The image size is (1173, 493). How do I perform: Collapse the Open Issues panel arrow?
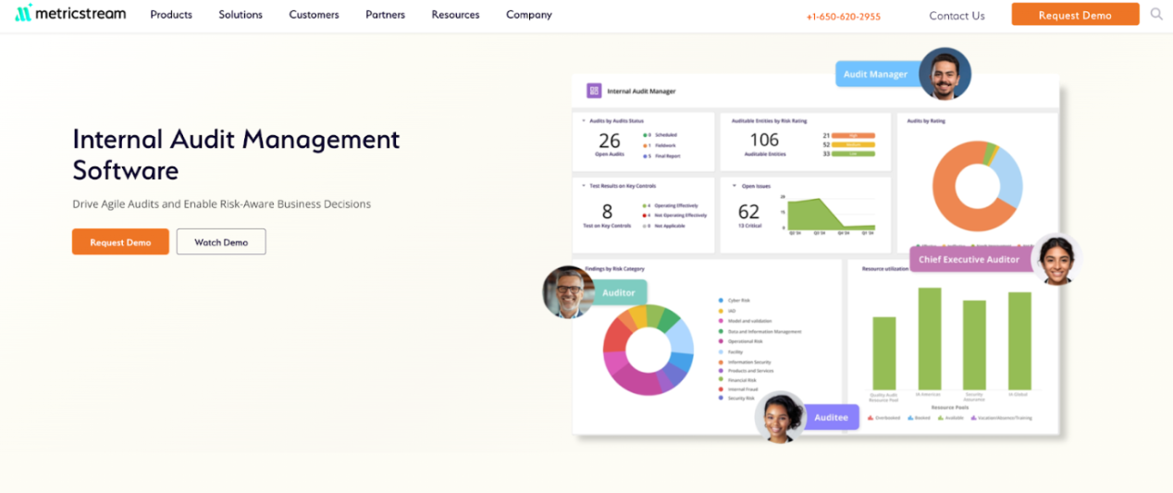pos(734,186)
